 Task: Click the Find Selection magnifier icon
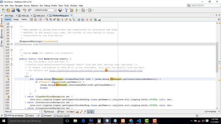tap(47, 20)
